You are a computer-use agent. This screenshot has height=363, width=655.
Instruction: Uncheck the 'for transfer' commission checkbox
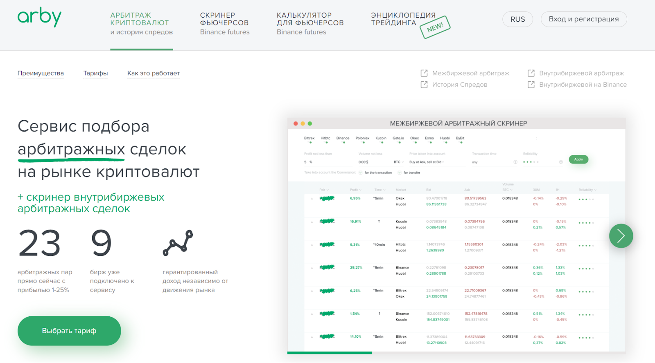[x=400, y=173]
